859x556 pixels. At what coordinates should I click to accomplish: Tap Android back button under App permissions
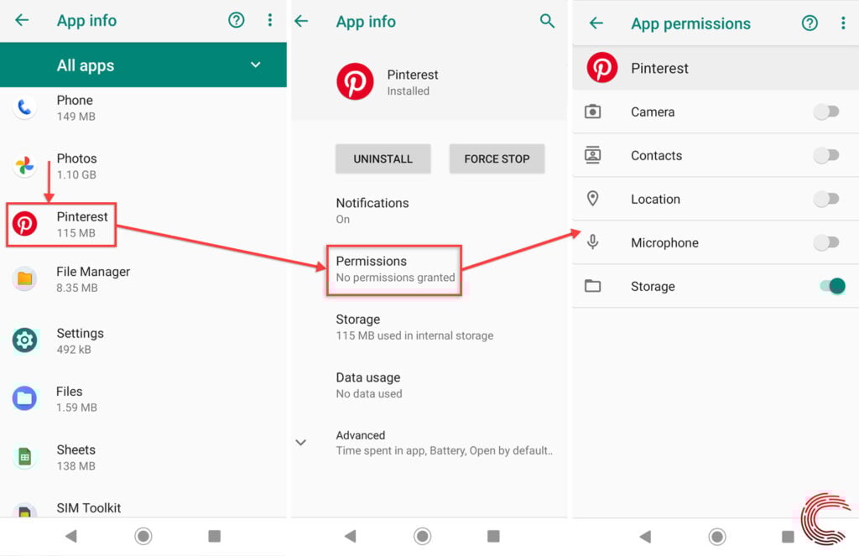(x=645, y=536)
